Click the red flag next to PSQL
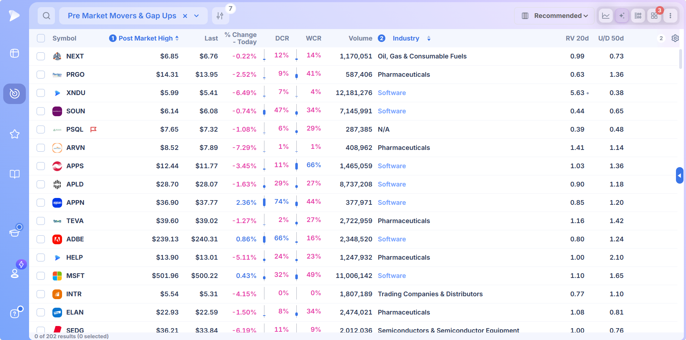686x340 pixels. click(93, 129)
